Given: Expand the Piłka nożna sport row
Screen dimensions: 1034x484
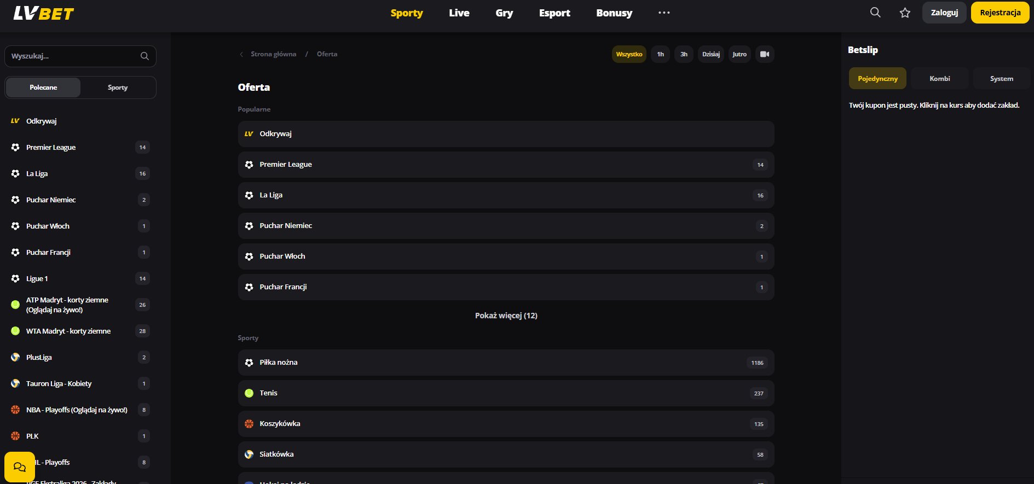Looking at the screenshot, I should [506, 363].
